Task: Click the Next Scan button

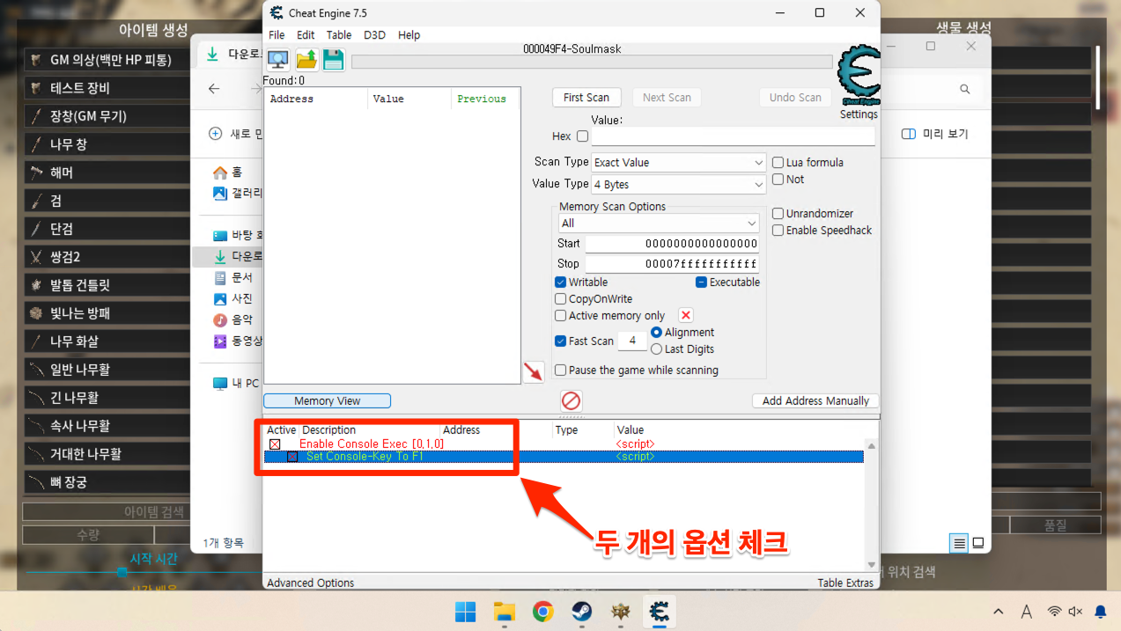Action: [667, 98]
